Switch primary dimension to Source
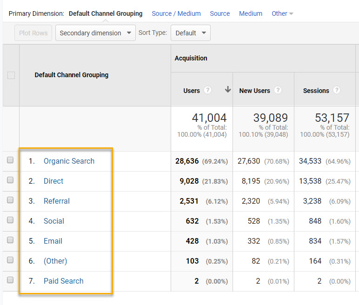 (220, 13)
